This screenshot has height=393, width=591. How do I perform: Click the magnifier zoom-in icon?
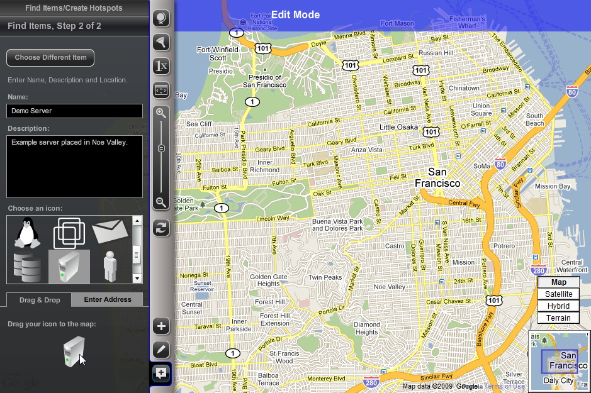pyautogui.click(x=161, y=113)
